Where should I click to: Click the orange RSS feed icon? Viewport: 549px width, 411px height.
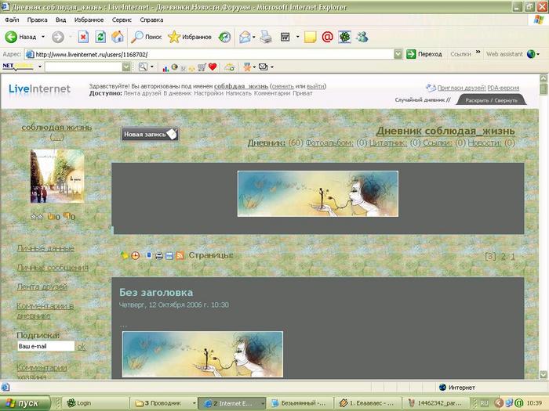pyautogui.click(x=180, y=256)
